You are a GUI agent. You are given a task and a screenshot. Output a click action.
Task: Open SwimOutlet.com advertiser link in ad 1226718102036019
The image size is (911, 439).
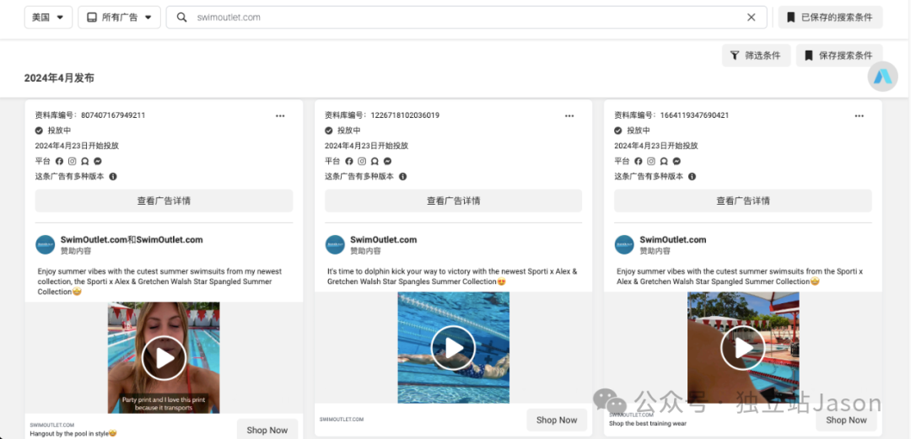point(384,240)
